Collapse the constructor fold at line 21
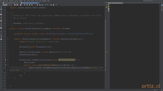This screenshot has height=91, width=163. pos(8,39)
